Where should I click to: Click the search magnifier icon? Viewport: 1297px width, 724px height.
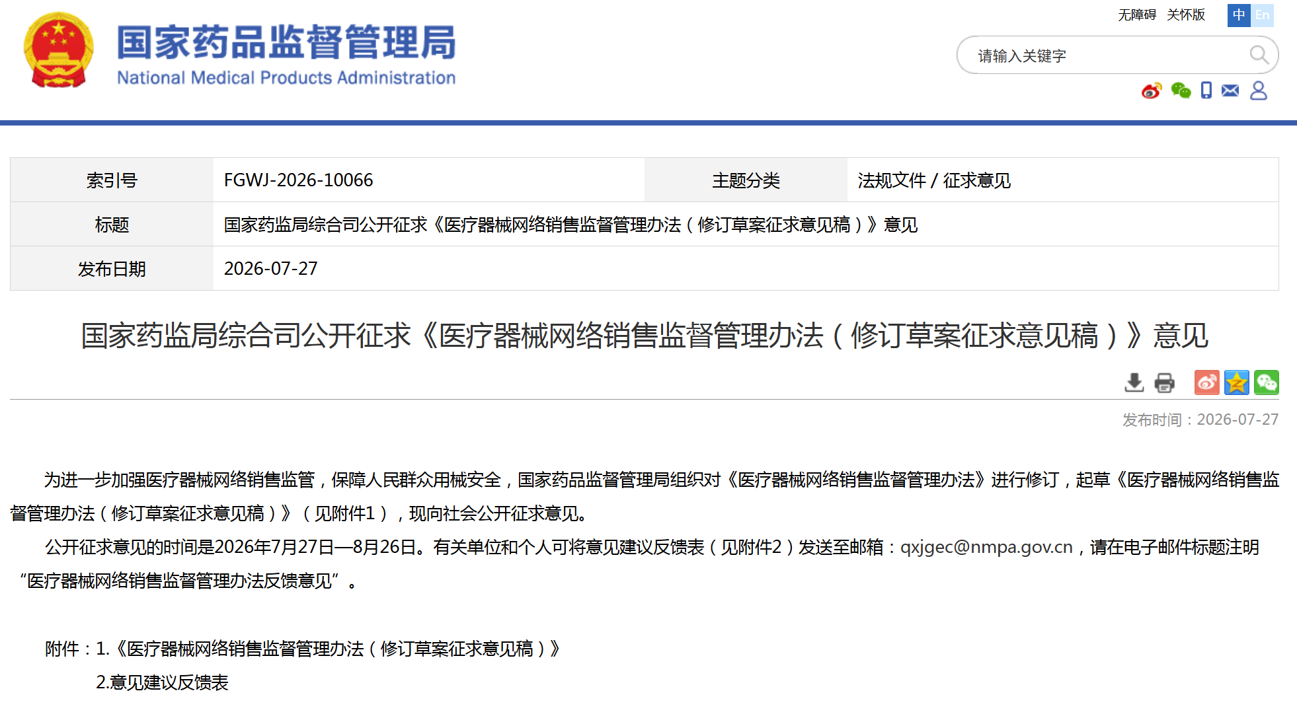pyautogui.click(x=1259, y=55)
